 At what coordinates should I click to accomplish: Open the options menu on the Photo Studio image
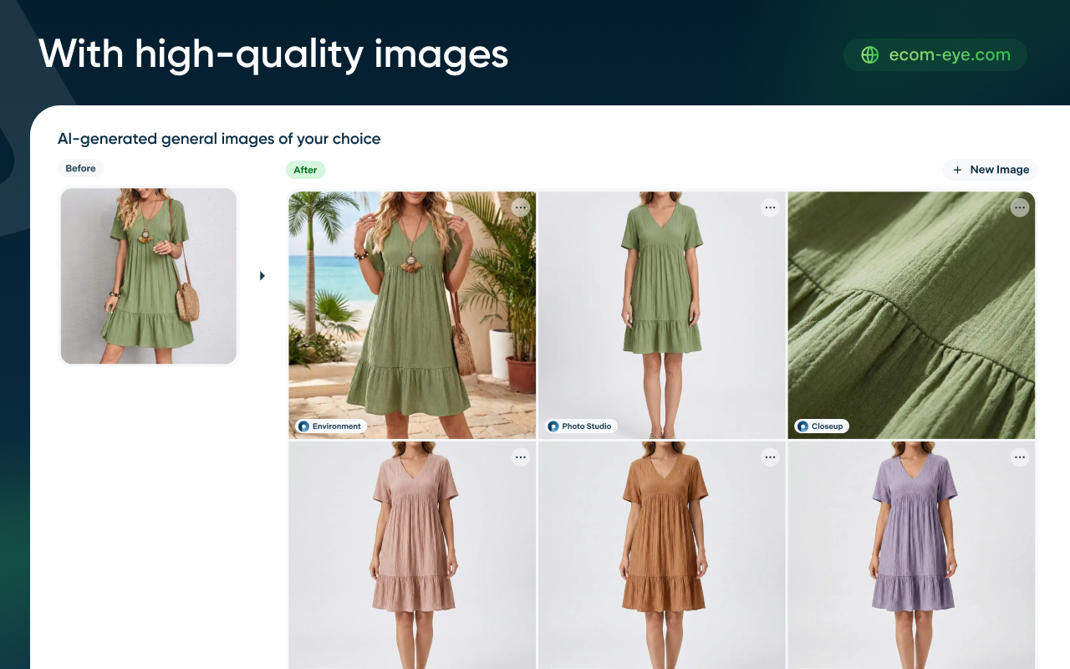point(770,207)
